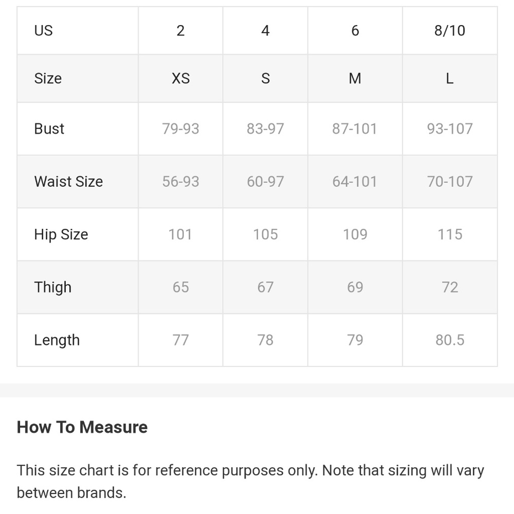
Task: Click thigh measurement 72 for L
Action: tap(450, 287)
